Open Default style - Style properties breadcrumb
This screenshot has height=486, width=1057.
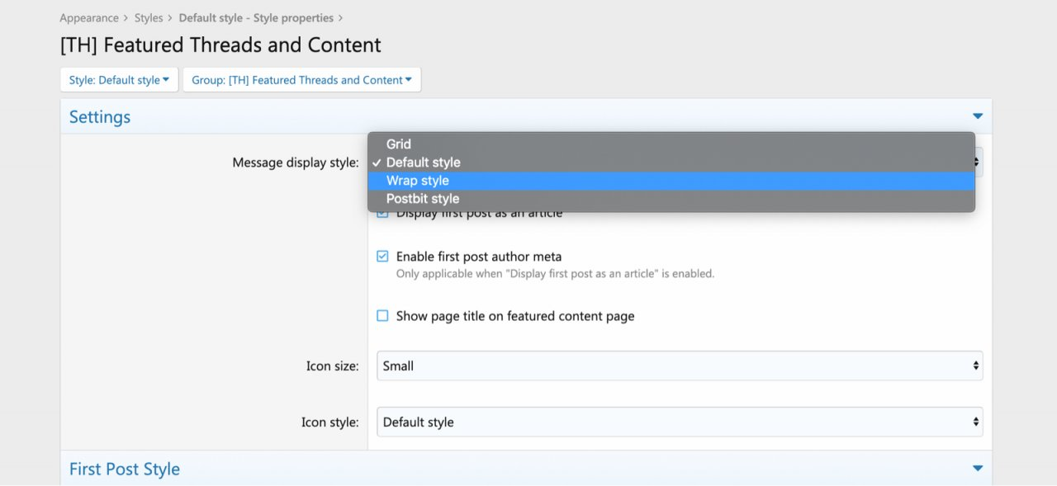pyautogui.click(x=256, y=18)
